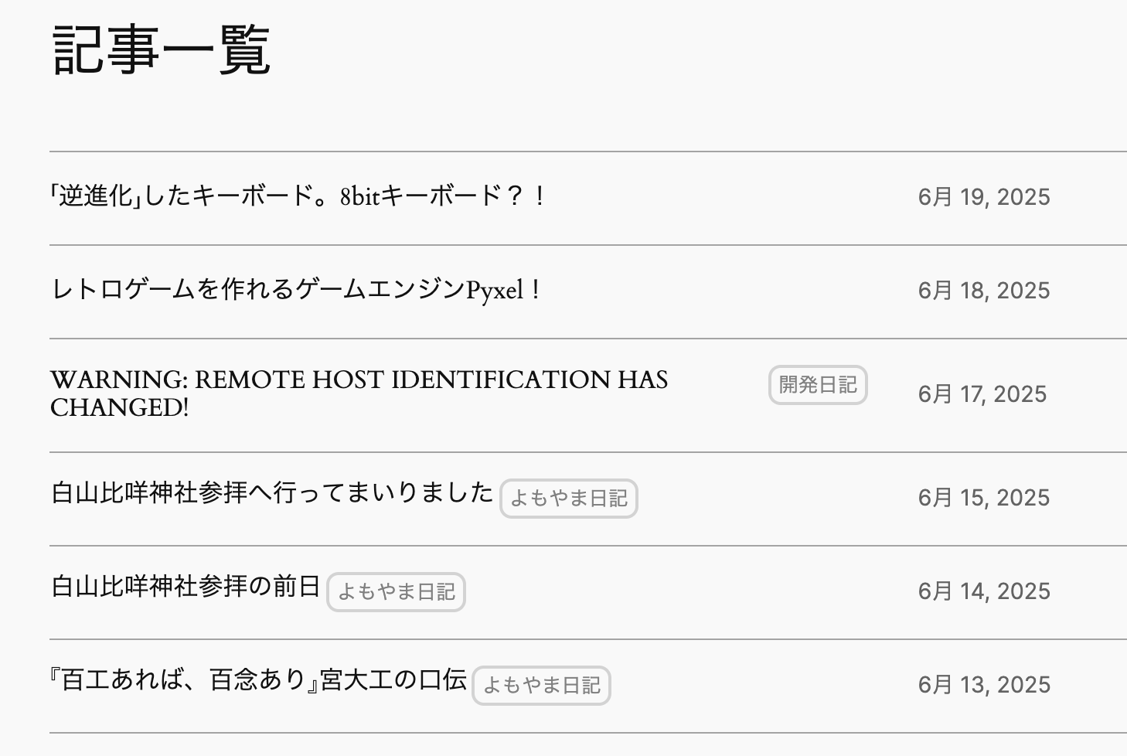Open the 白山比咩神社参拝の前日 article
The height and width of the screenshot is (756, 1127).
[186, 587]
